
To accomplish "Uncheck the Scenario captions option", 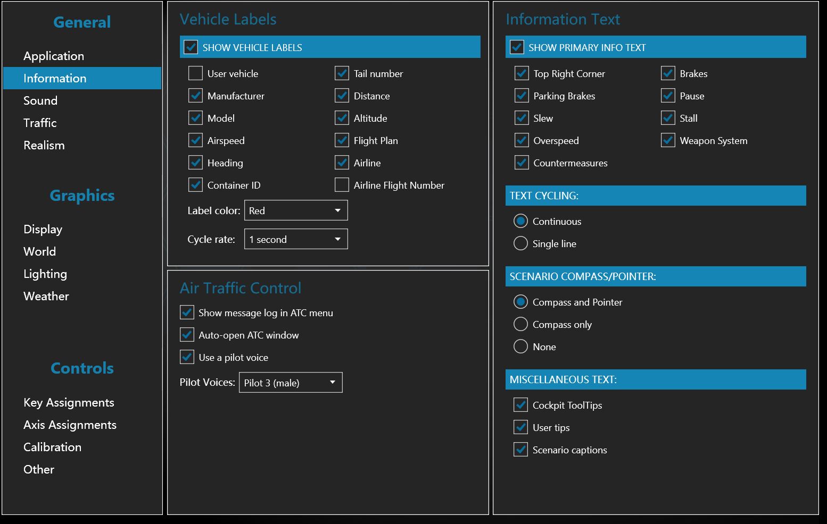I will (x=520, y=450).
